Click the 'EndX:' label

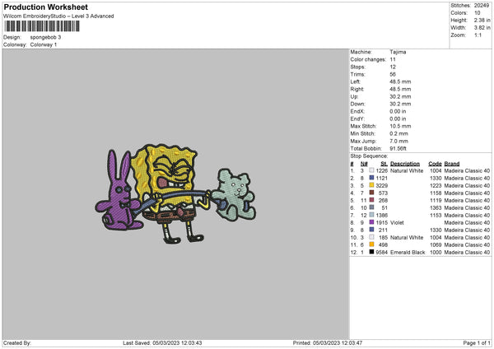[357, 111]
